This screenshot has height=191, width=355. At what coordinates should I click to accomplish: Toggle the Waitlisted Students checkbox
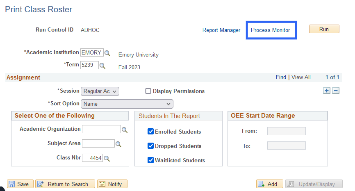[x=150, y=160]
